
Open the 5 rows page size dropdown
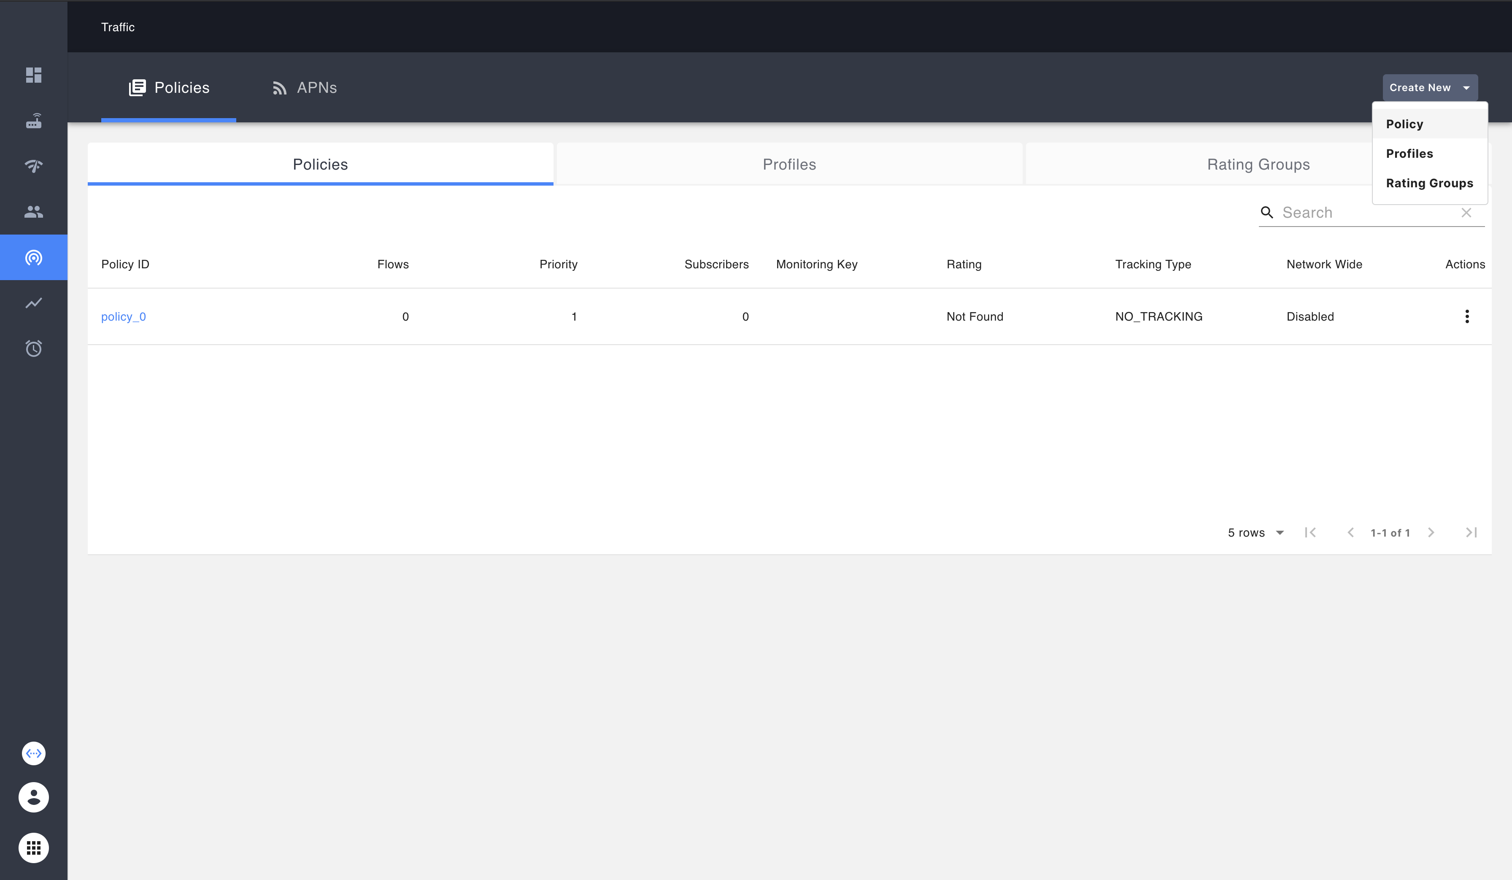click(1255, 533)
